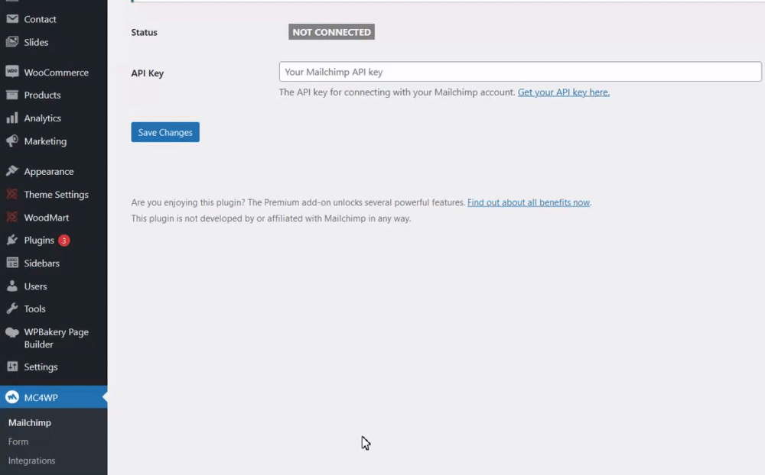Open the Slides menu
This screenshot has height=475, width=765.
36,42
